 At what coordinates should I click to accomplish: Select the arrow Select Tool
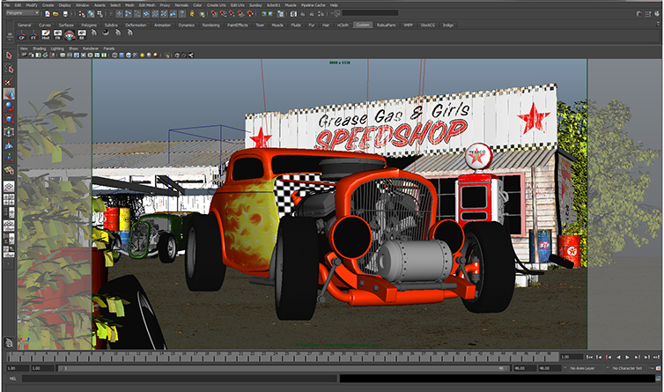coord(9,55)
